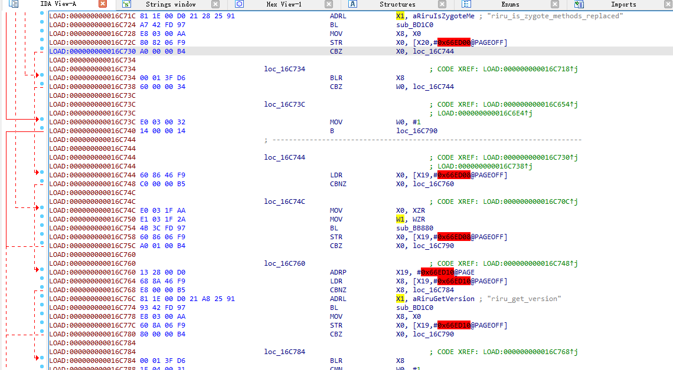Screen dimensions: 673x370
Task: Switch to the Strings window tab
Action: coord(171,4)
